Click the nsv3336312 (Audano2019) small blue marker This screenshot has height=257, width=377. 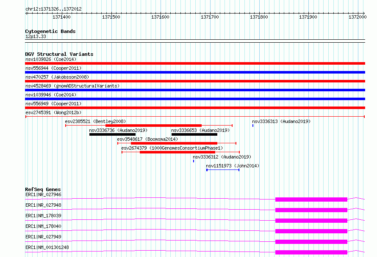(194, 161)
